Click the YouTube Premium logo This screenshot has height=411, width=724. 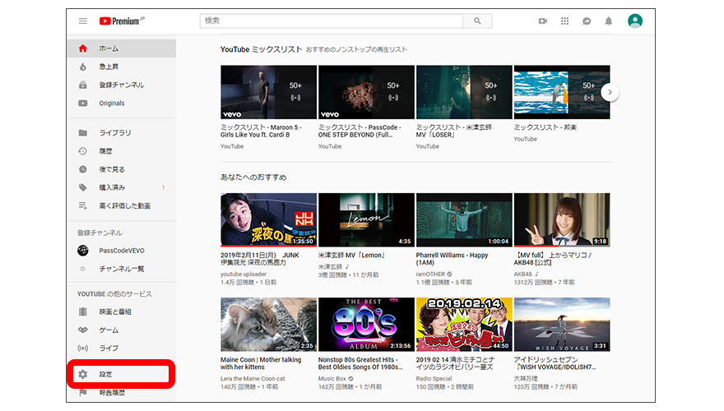(122, 21)
